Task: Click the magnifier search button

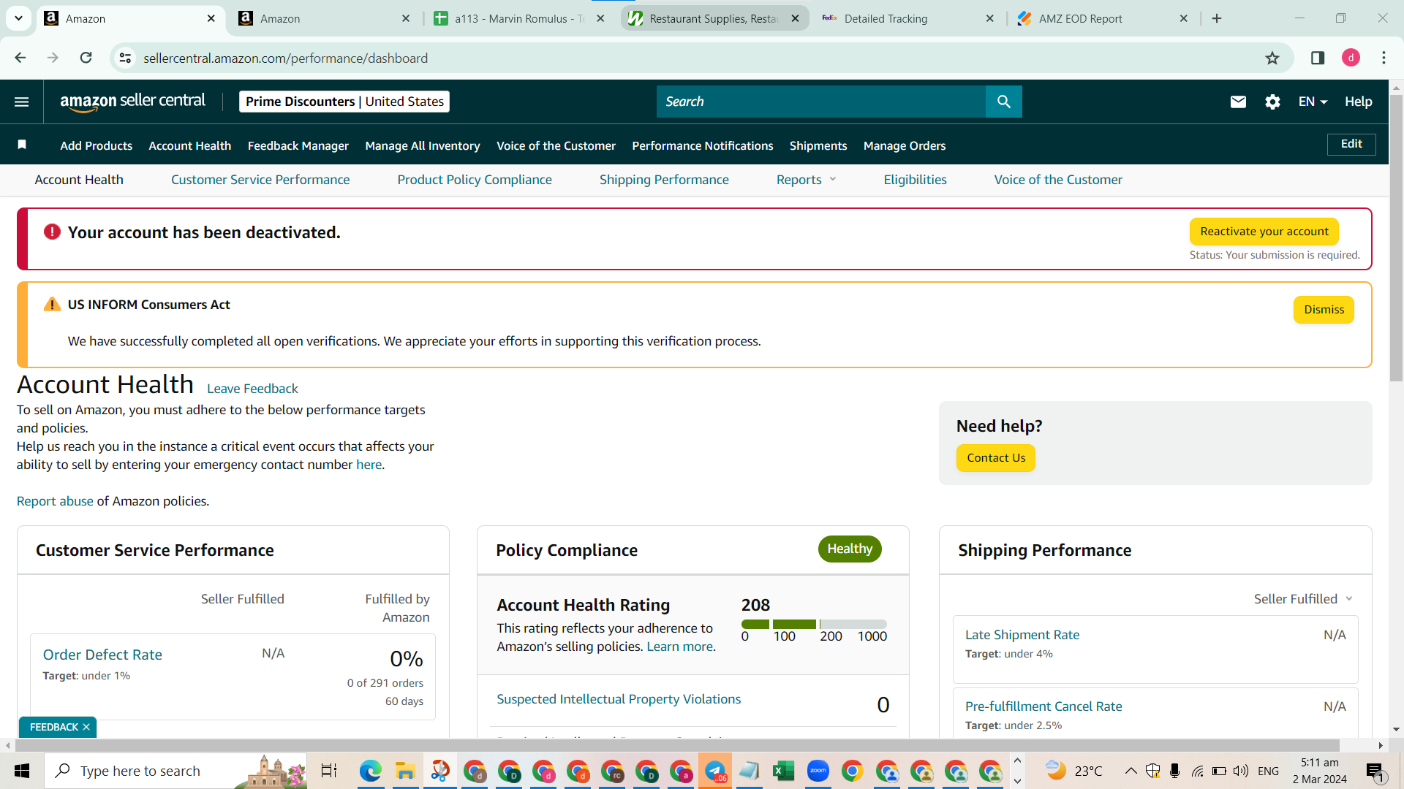Action: [1004, 102]
